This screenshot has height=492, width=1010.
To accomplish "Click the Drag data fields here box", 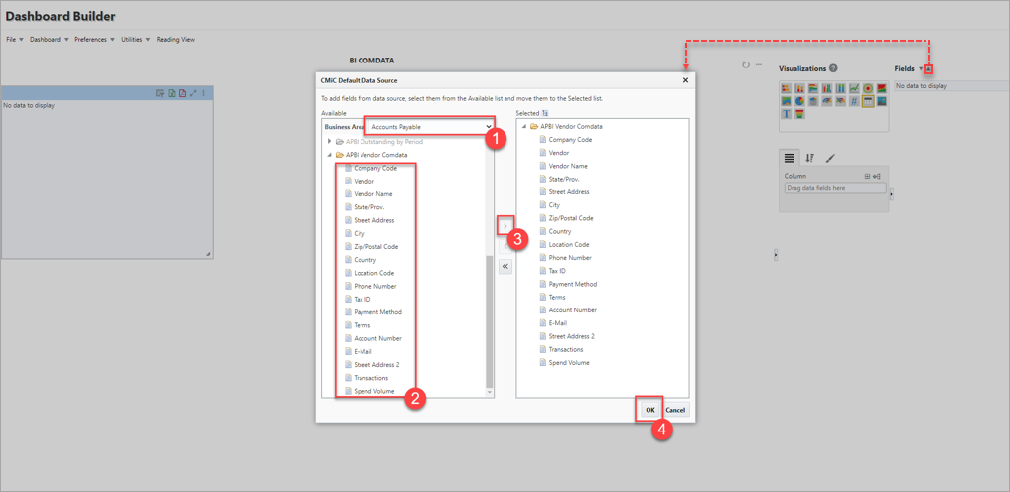I will click(x=834, y=188).
